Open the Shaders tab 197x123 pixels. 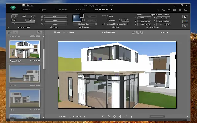[x=26, y=10]
